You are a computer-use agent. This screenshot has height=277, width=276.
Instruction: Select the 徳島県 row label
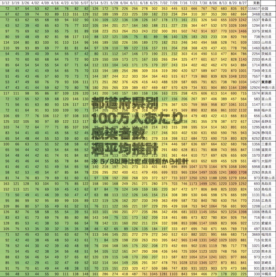point(266,212)
